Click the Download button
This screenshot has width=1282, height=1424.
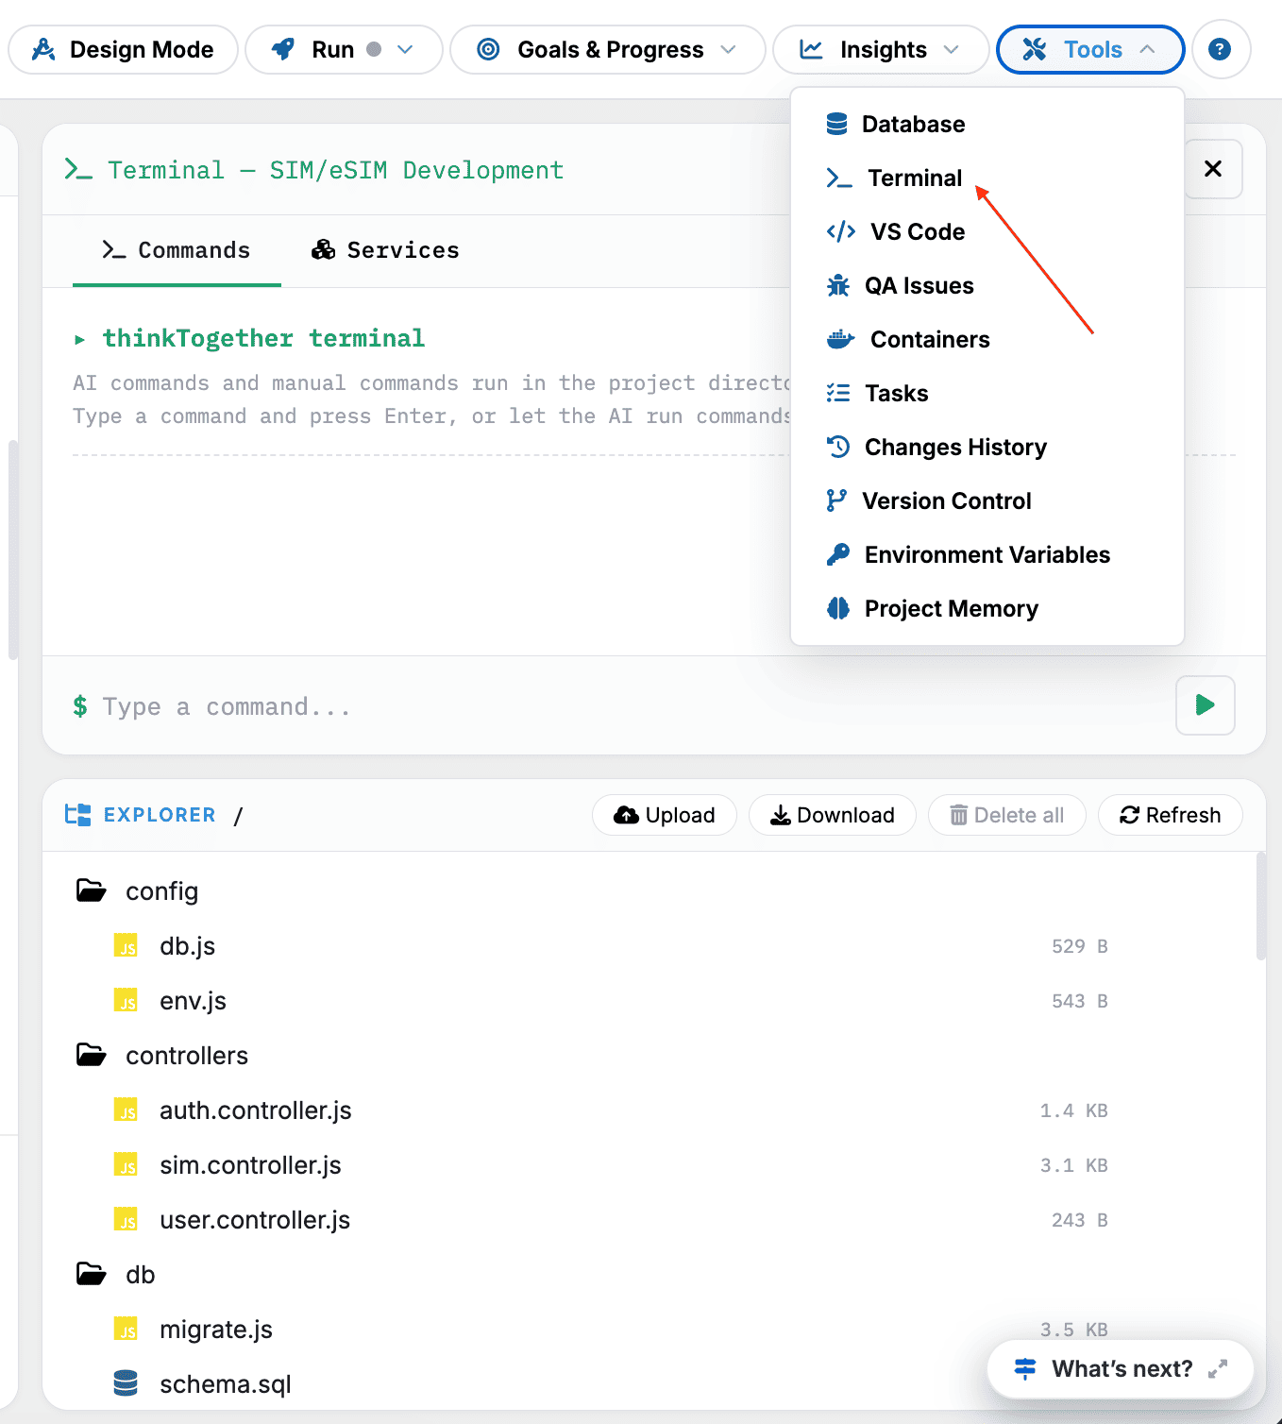pos(833,815)
